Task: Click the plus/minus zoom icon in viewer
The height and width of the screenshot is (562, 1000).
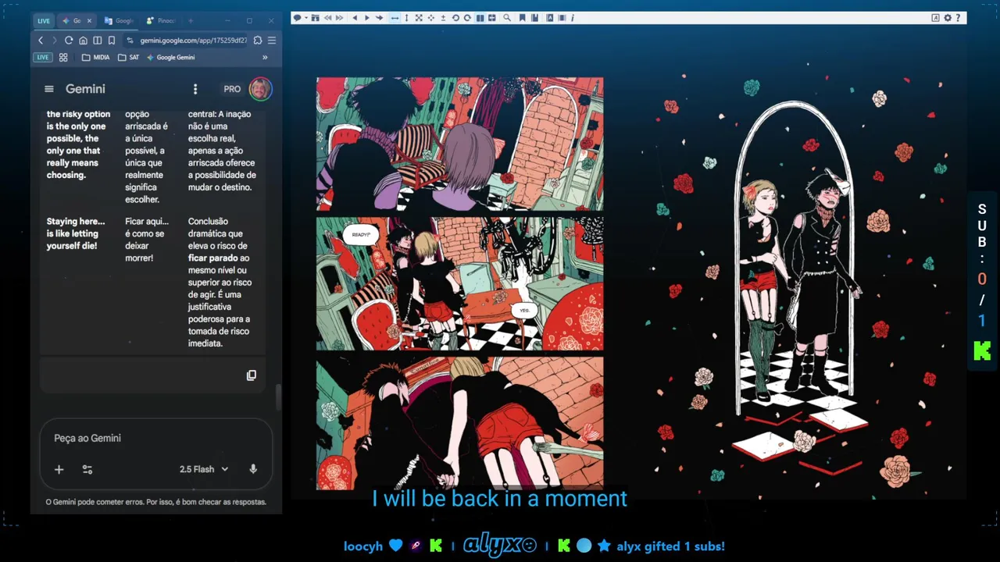Action: click(443, 18)
